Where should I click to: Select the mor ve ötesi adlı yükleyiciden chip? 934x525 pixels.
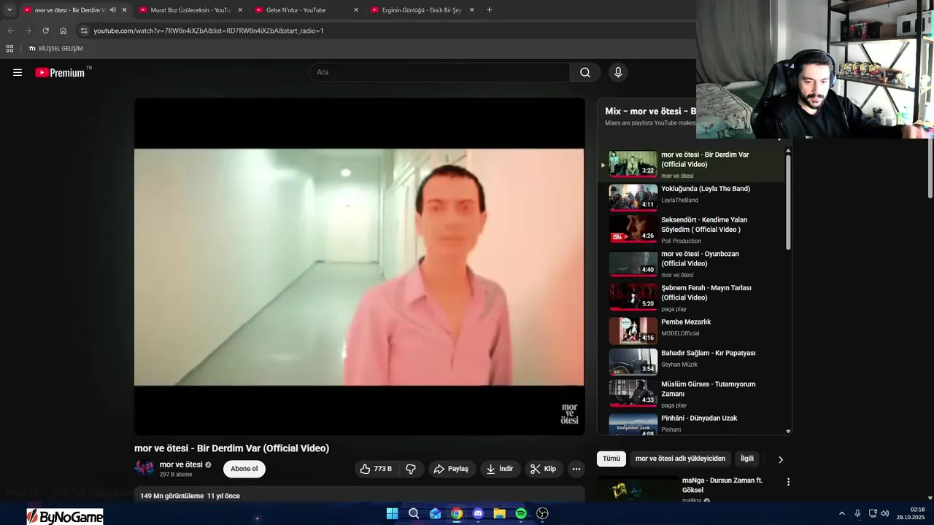pos(680,459)
